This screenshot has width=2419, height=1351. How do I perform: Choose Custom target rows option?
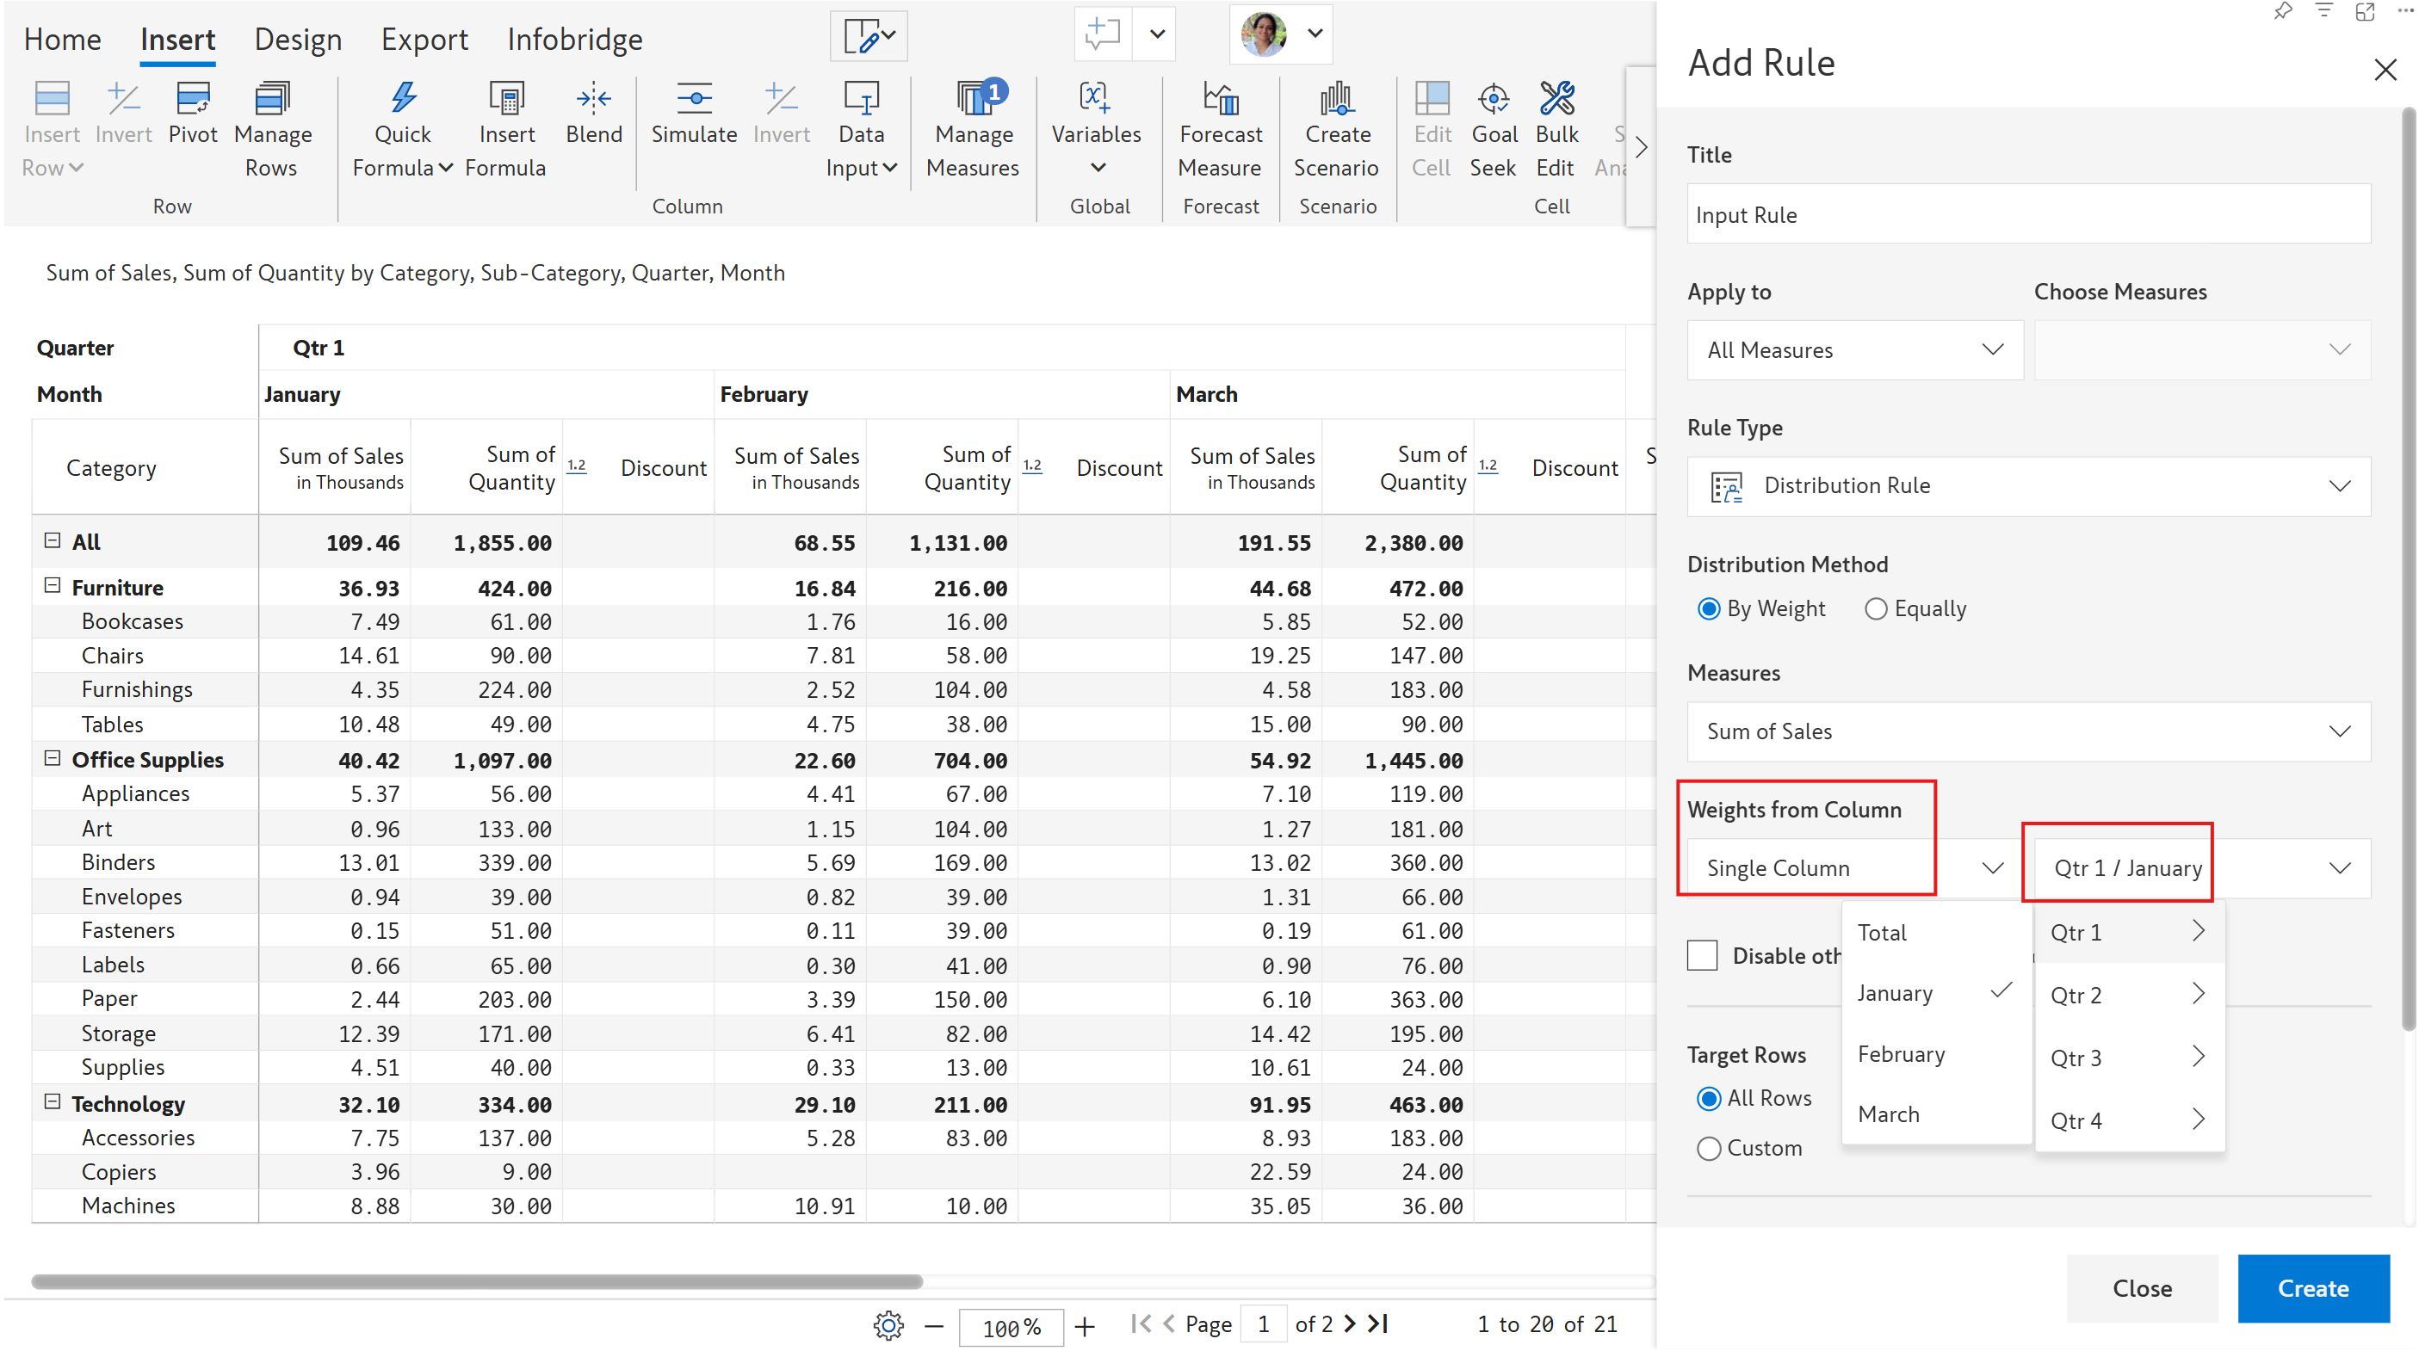pos(1709,1148)
